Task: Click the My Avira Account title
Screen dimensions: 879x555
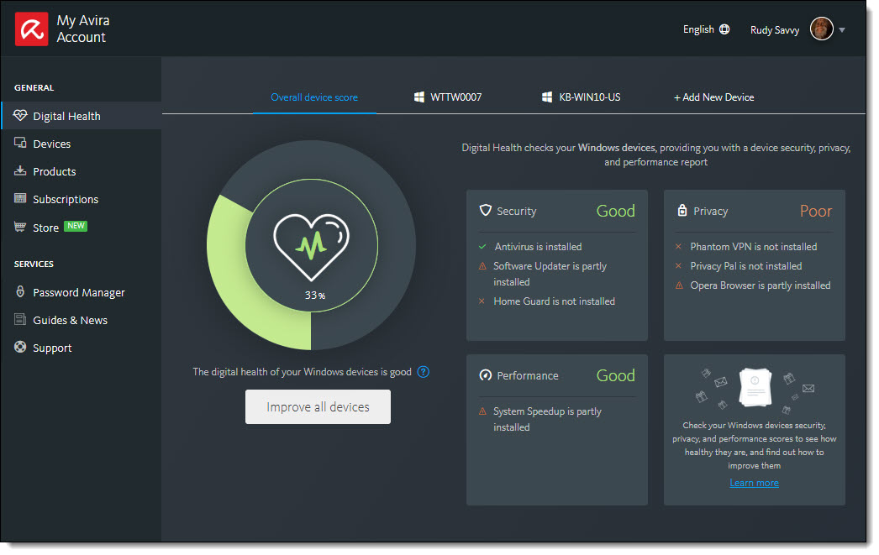Action: [83, 29]
